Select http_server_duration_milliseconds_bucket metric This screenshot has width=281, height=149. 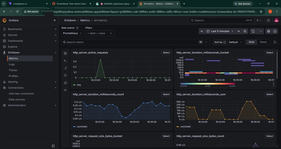tap(270, 53)
